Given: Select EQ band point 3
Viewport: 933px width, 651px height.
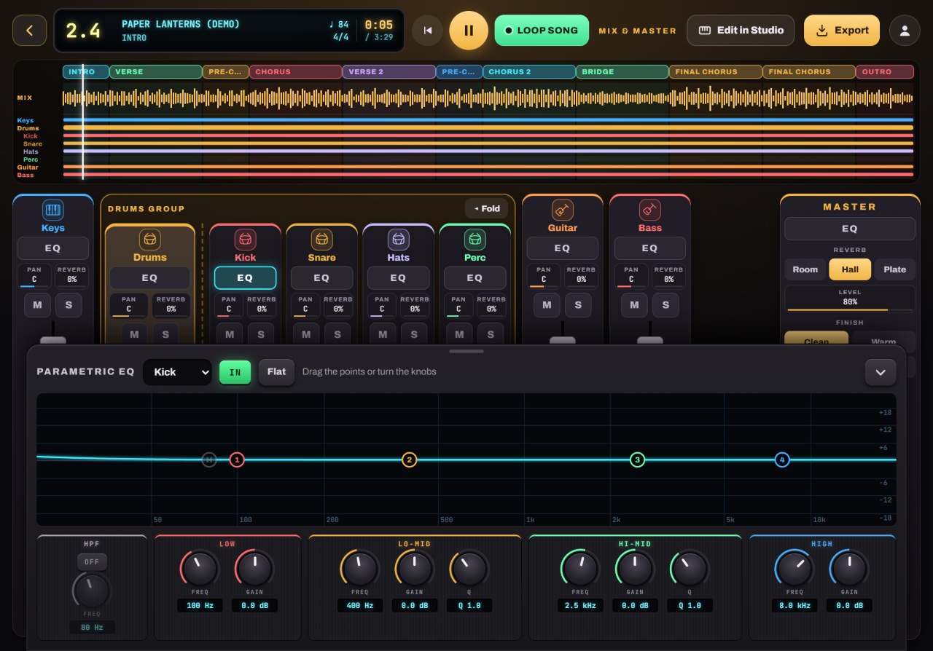Looking at the screenshot, I should click(637, 459).
